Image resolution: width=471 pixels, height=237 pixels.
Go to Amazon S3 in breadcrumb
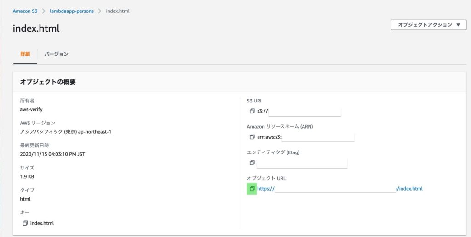(25, 11)
